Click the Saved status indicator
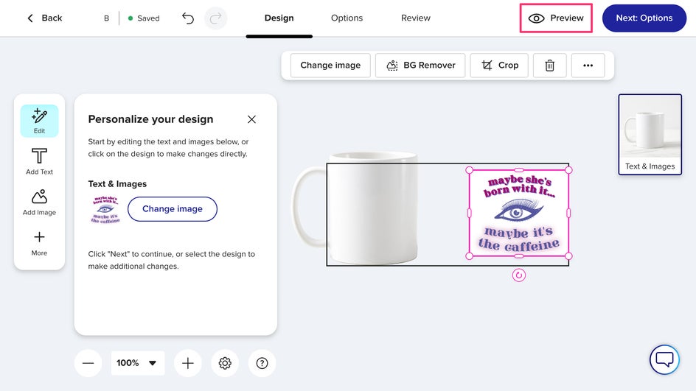The height and width of the screenshot is (391, 696). point(144,18)
